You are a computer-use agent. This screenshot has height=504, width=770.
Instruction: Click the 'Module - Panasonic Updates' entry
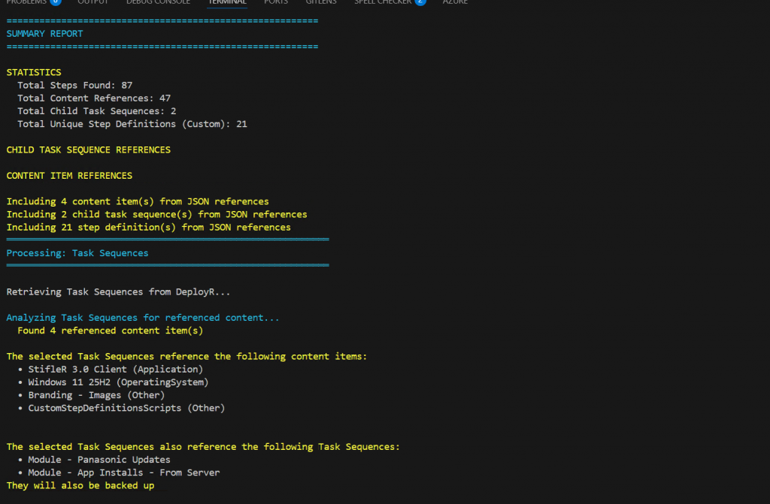pyautogui.click(x=99, y=460)
